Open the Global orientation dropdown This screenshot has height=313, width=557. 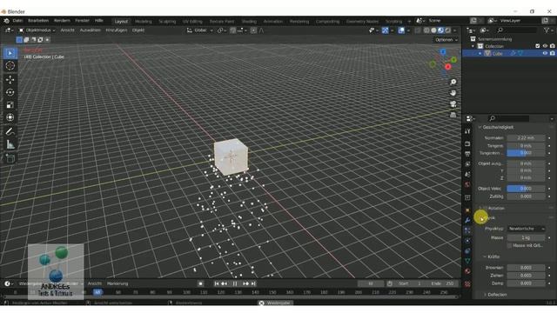[x=199, y=30]
